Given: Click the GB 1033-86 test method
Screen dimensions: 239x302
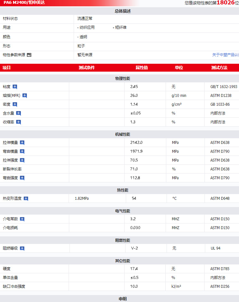Looking at the screenshot, I should click(x=220, y=104).
